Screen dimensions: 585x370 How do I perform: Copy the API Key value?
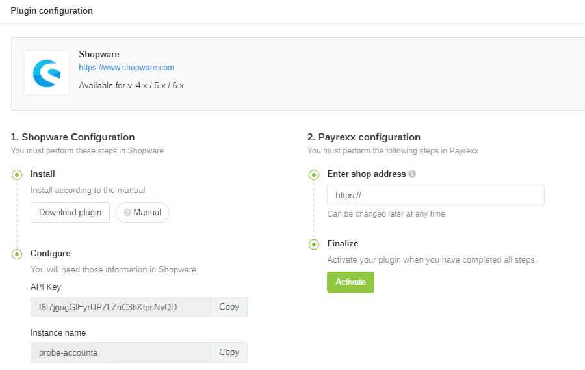click(229, 307)
